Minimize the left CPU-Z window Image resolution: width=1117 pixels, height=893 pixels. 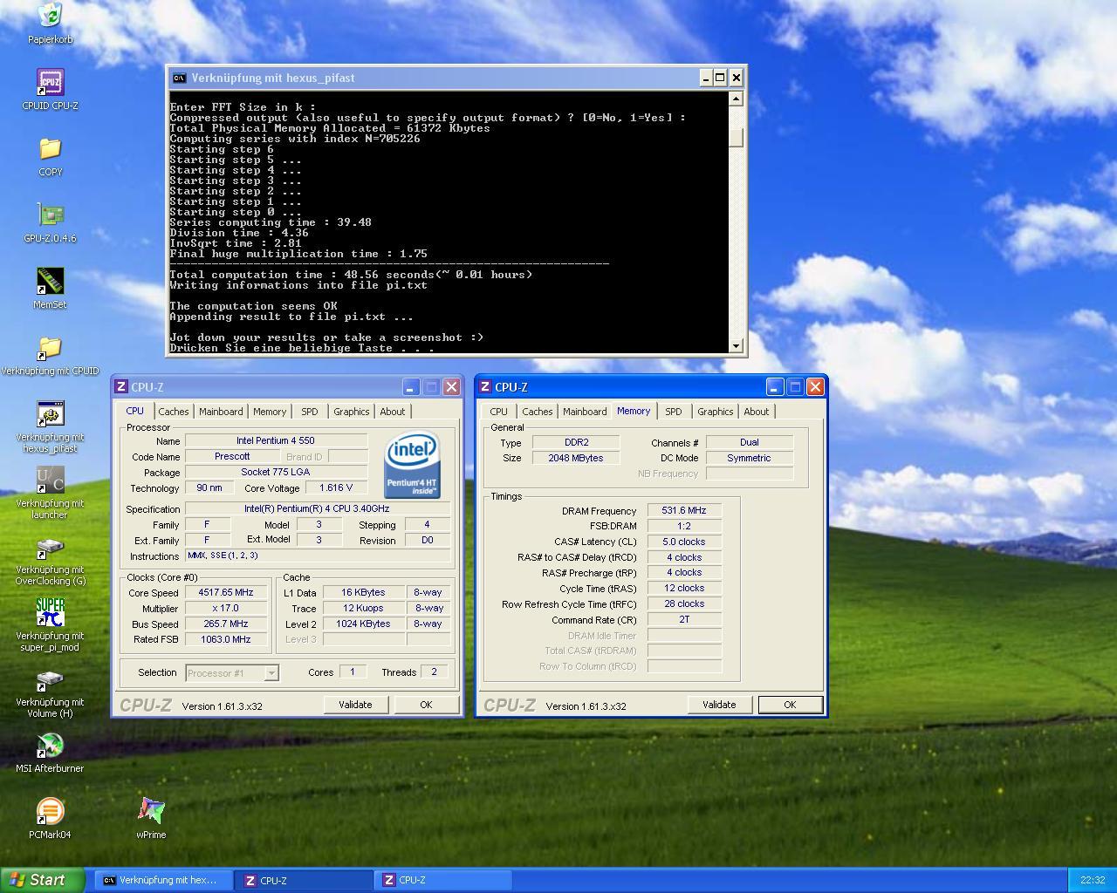411,386
